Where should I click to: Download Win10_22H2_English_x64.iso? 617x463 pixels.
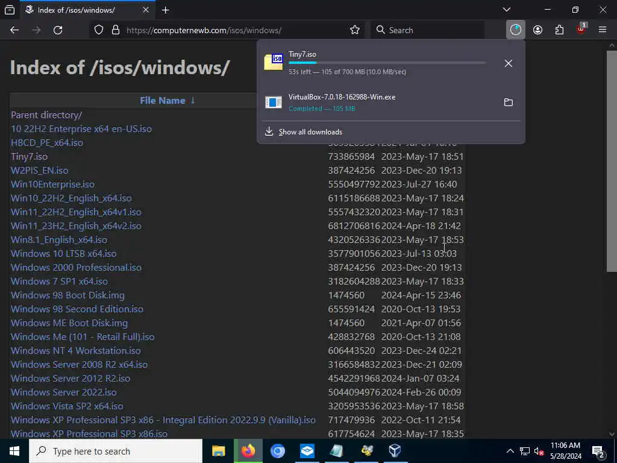click(x=71, y=198)
